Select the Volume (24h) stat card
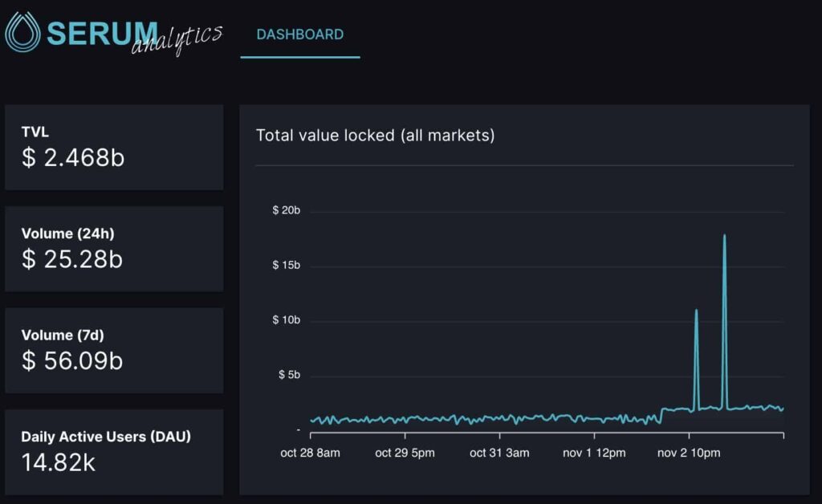This screenshot has width=822, height=504. click(114, 249)
